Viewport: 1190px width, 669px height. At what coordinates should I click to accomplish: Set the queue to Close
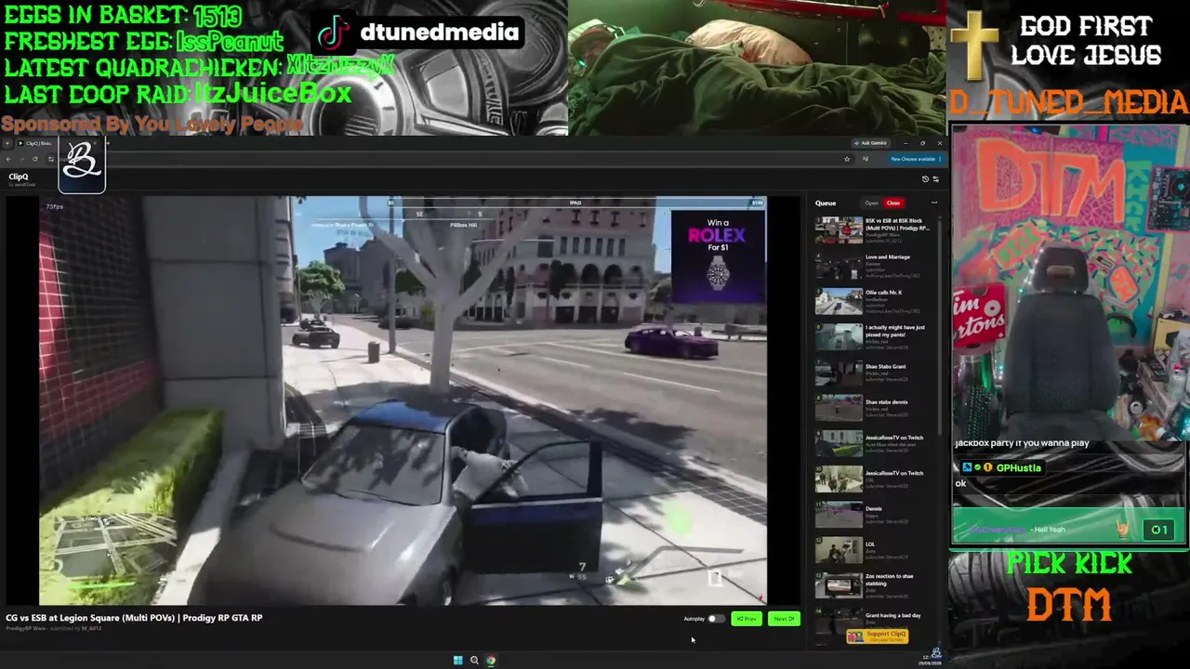(x=893, y=203)
